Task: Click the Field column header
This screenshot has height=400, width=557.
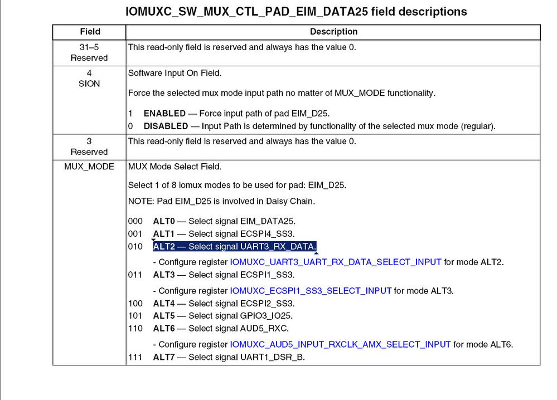Action: 90,32
